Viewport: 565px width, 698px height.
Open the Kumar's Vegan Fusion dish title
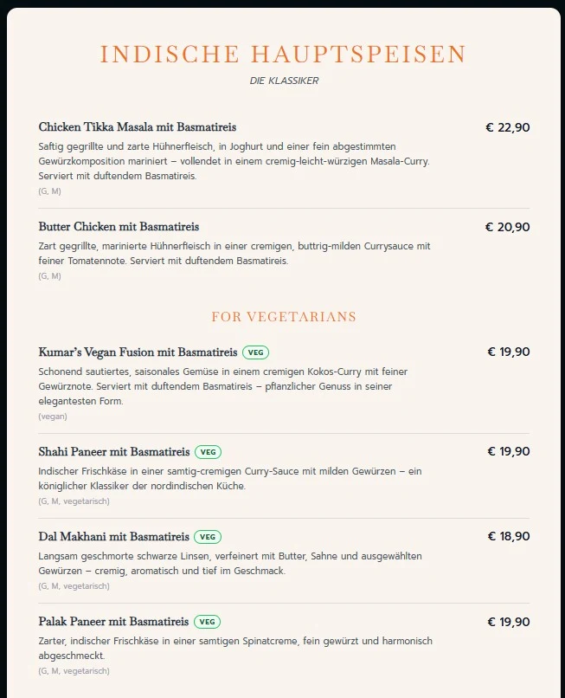(138, 352)
